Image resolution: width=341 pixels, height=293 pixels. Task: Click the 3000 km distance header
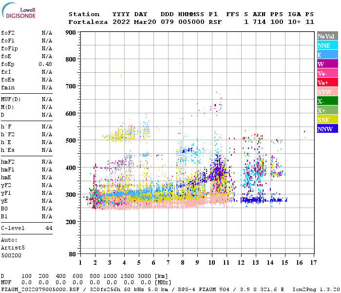click(x=144, y=276)
